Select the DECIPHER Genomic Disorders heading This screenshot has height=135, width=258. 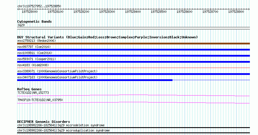[x=43, y=122]
